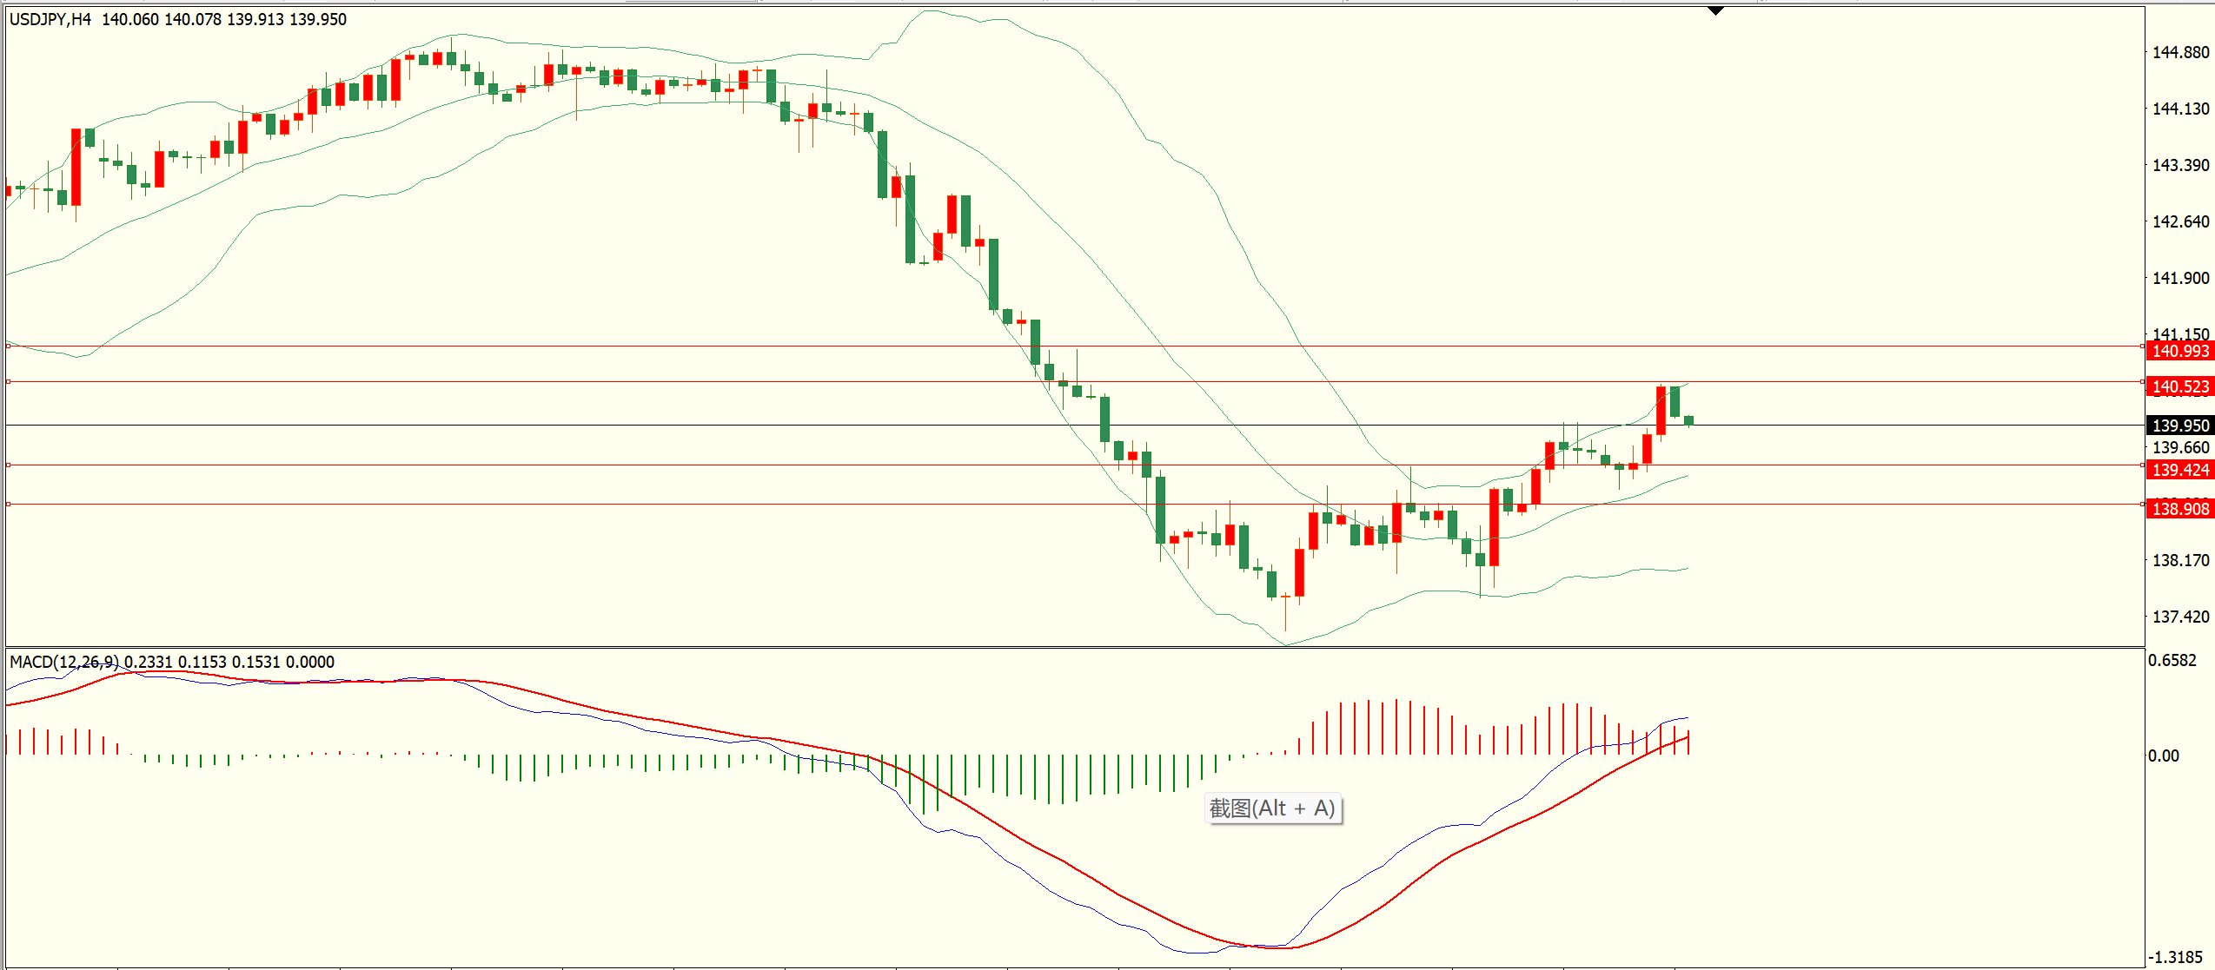
Task: Click the 141.900 value on price axis
Action: [2180, 278]
